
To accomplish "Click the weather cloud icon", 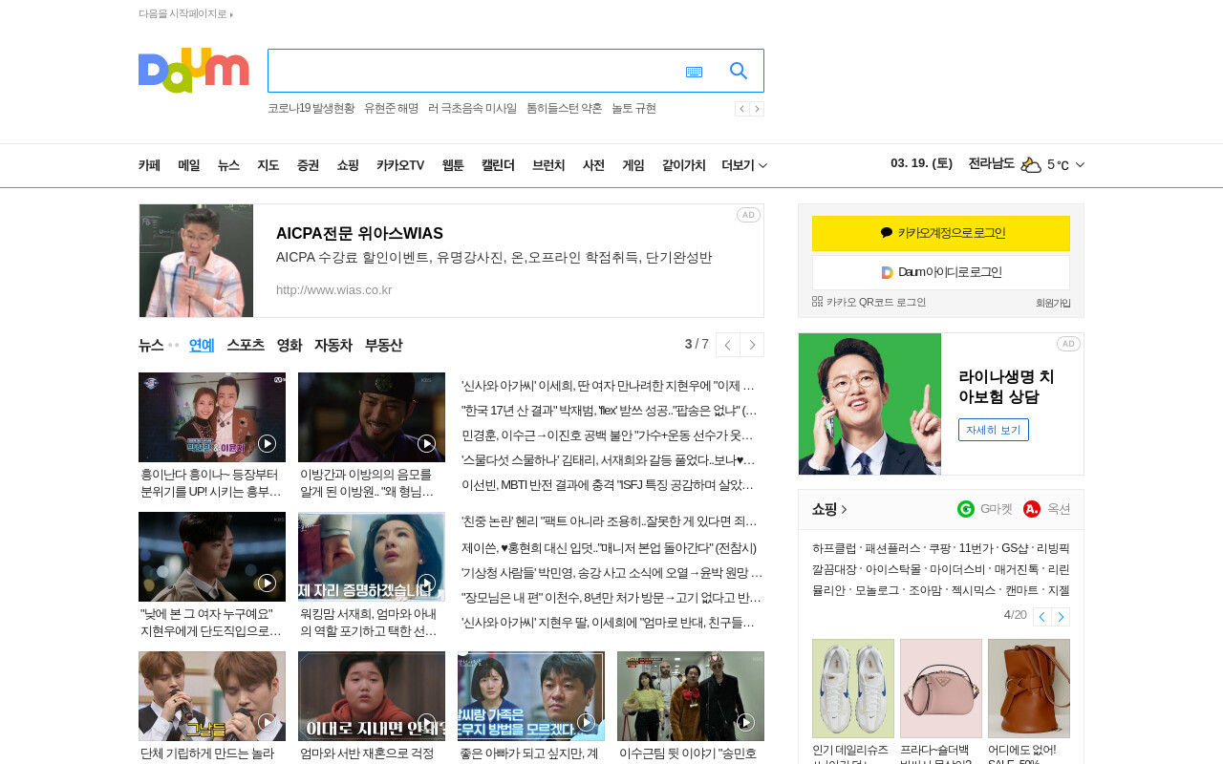I will click(x=1031, y=164).
